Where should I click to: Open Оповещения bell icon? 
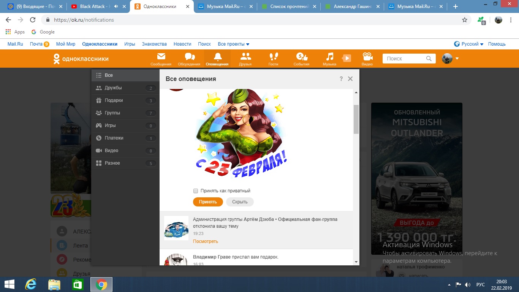(217, 59)
